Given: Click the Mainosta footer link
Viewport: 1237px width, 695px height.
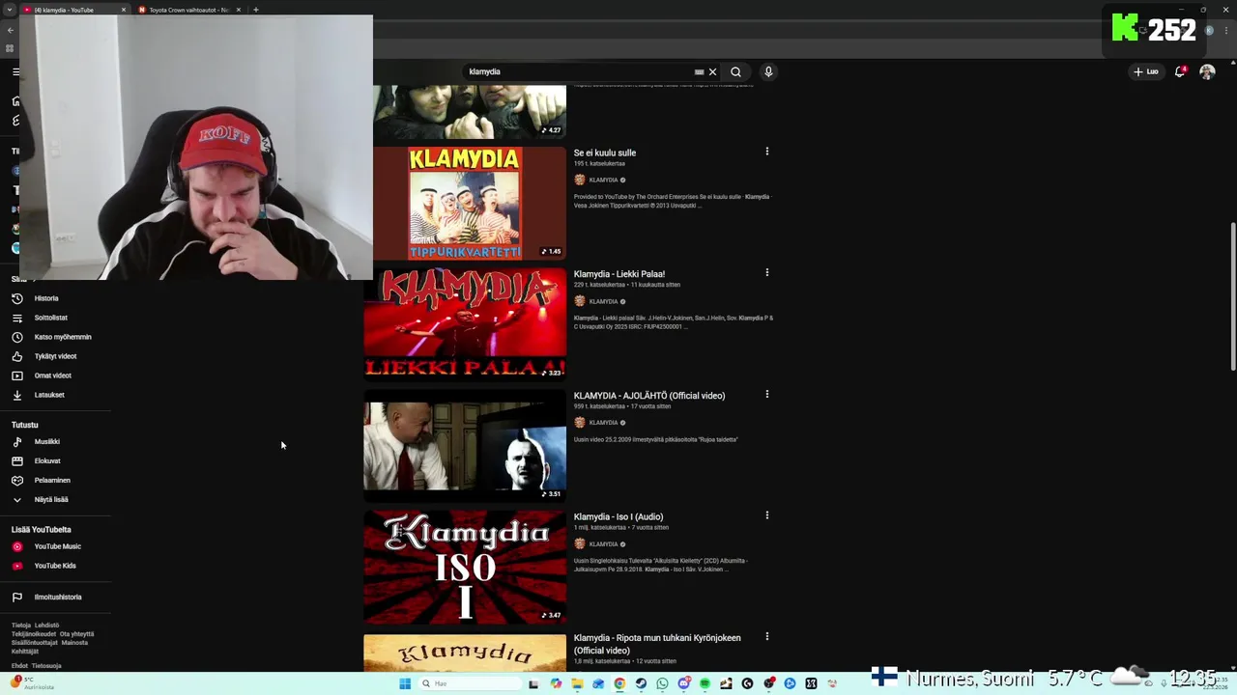Looking at the screenshot, I should [x=74, y=643].
